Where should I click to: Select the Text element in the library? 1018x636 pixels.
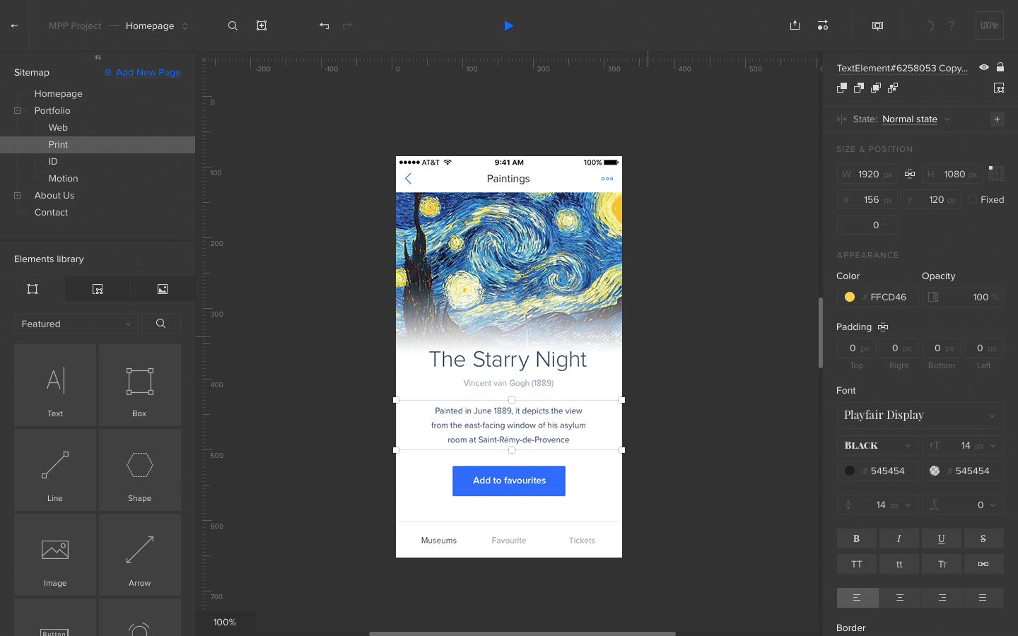coord(54,385)
